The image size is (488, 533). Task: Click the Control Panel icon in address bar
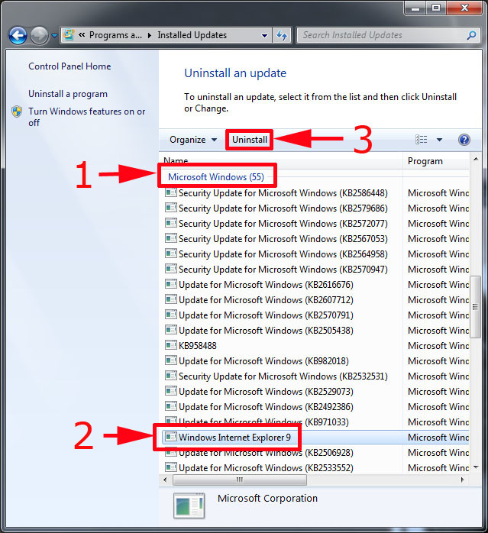69,34
